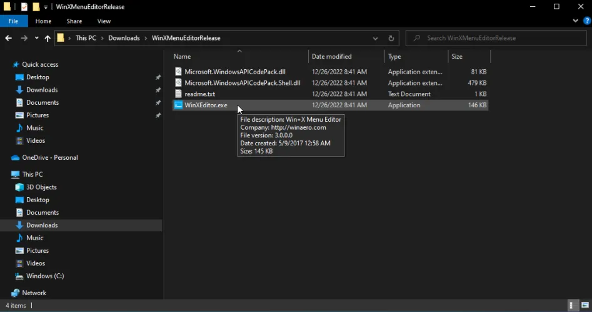Screen dimensions: 592x312
Task: Sort files by Date modified column
Action: click(331, 57)
